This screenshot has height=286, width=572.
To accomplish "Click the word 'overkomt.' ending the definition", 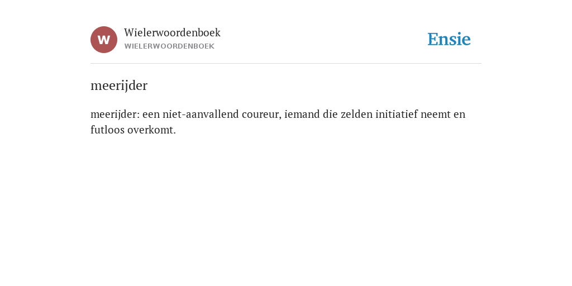I will [x=151, y=130].
